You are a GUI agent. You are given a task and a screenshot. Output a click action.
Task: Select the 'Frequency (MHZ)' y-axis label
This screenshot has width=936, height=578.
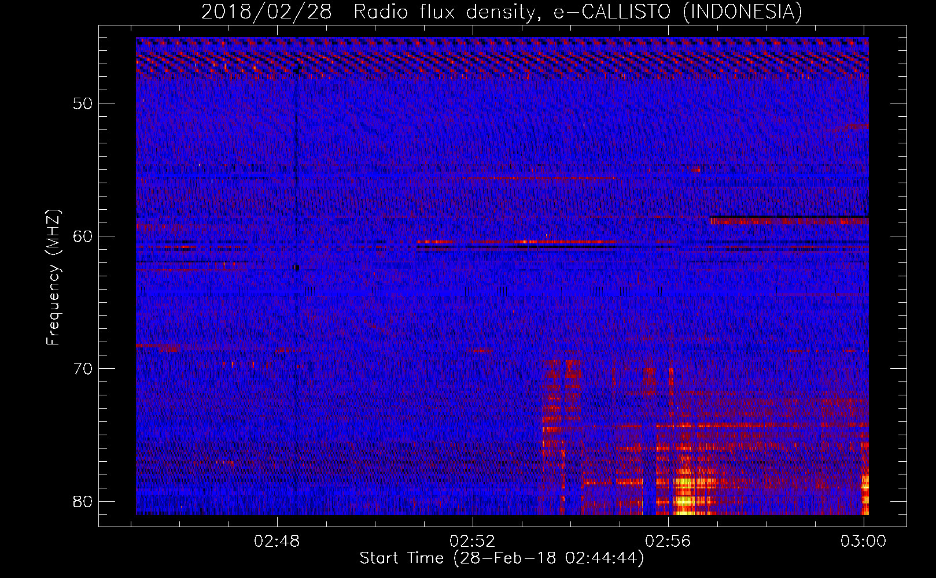click(53, 277)
